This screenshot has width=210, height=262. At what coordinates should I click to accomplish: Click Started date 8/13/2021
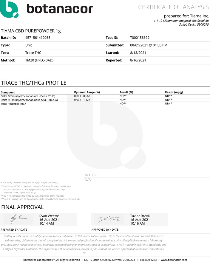point(138,53)
